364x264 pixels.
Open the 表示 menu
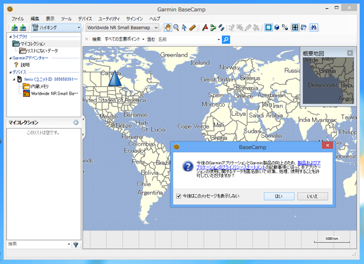50,19
